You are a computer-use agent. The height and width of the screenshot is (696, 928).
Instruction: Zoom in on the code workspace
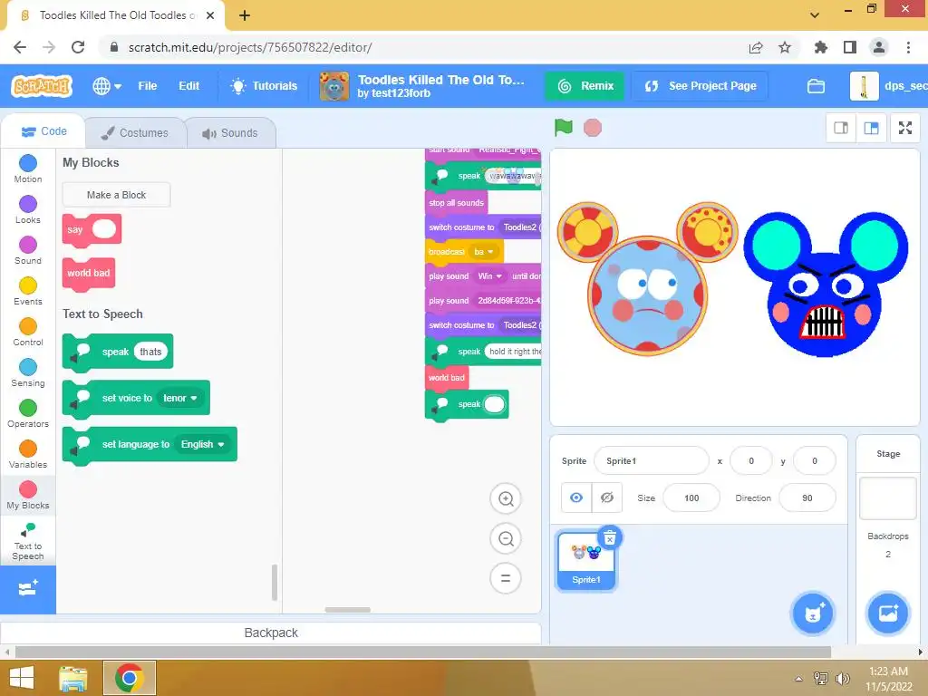coord(506,499)
